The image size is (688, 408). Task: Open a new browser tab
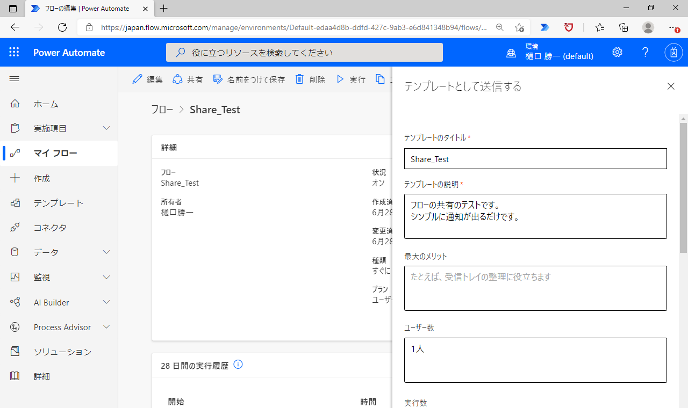(164, 9)
